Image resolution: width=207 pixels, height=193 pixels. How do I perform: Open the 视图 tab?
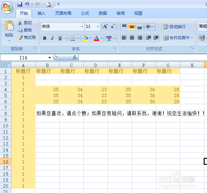click(138, 13)
